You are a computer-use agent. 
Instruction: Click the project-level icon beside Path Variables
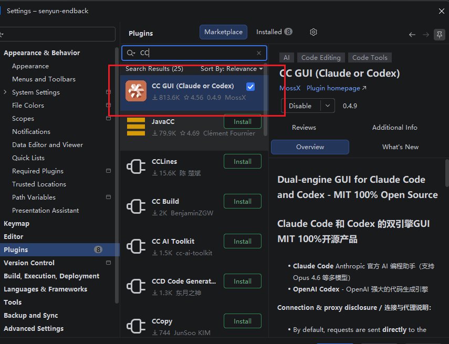[108, 197]
